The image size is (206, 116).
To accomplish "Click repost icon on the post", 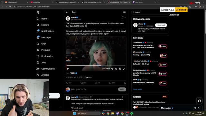I will pyautogui.click(x=83, y=83).
